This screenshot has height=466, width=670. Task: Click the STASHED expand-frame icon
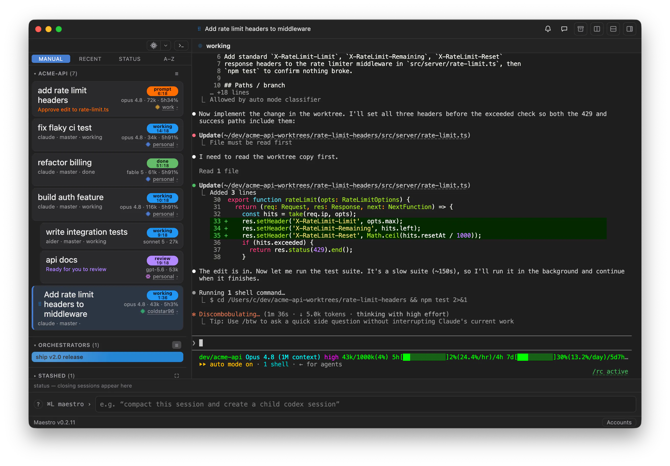pos(176,376)
